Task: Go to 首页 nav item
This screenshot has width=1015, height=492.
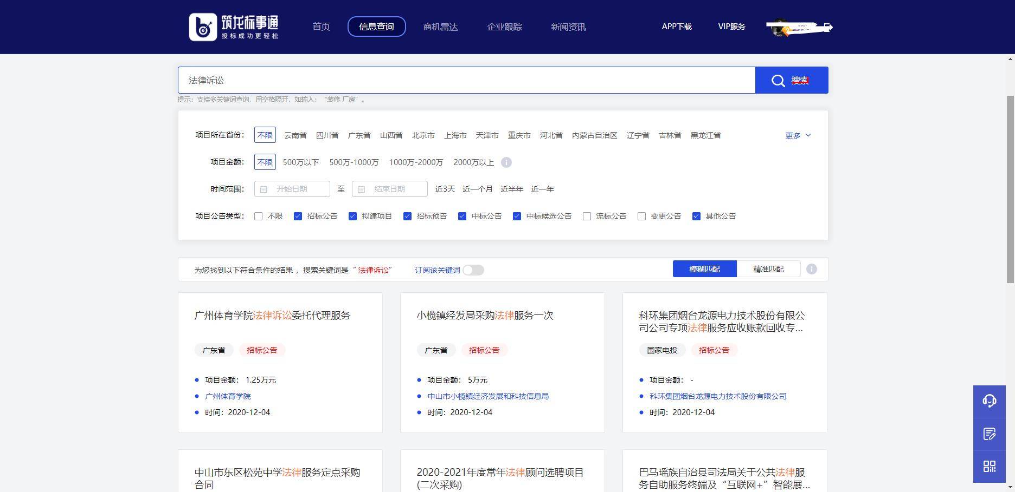Action: pyautogui.click(x=321, y=27)
